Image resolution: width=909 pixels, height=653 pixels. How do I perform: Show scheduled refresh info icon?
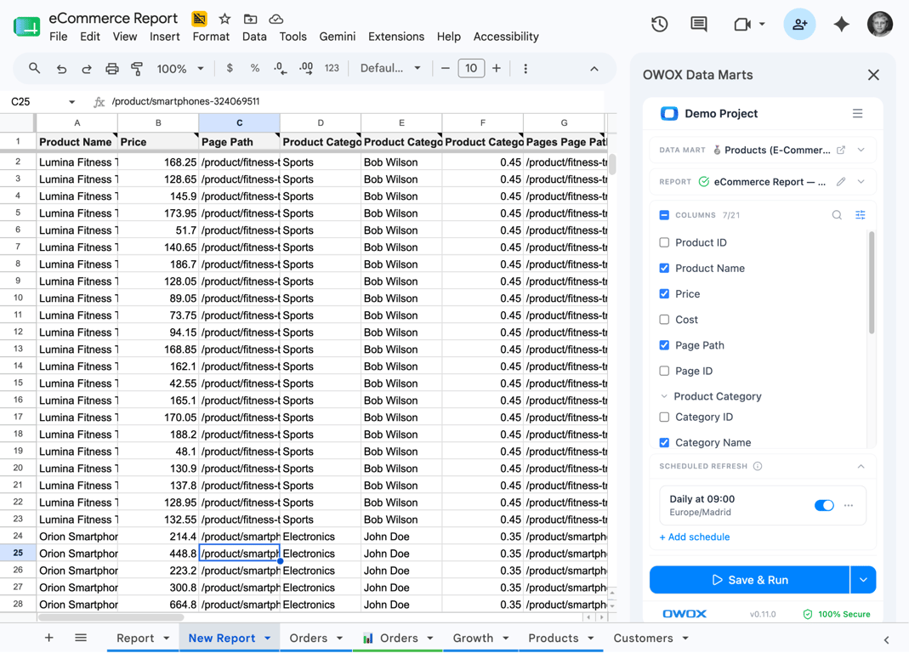click(757, 466)
